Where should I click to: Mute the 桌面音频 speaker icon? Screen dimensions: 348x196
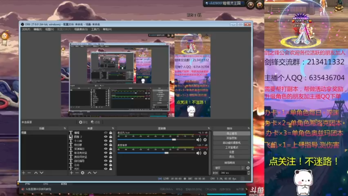pos(199,153)
